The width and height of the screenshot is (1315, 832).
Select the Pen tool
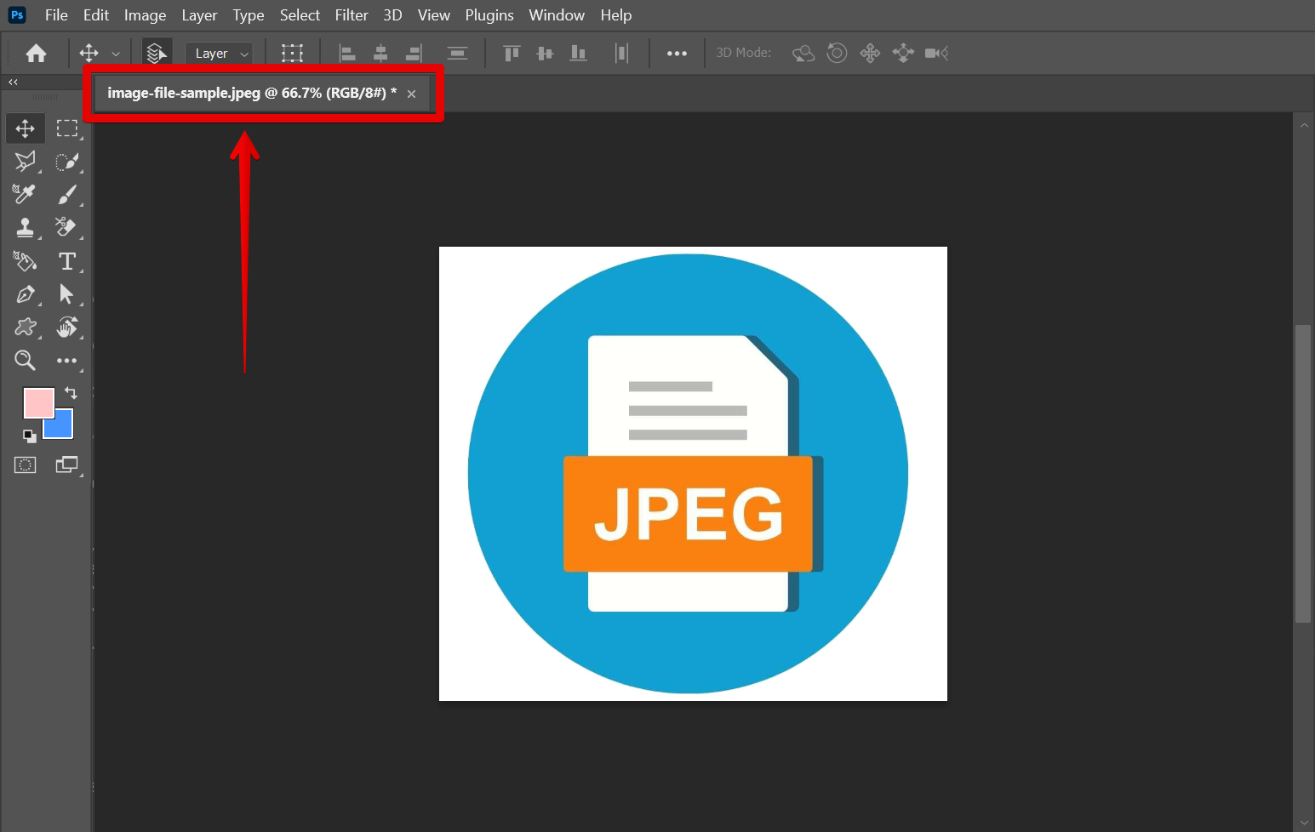tap(25, 294)
